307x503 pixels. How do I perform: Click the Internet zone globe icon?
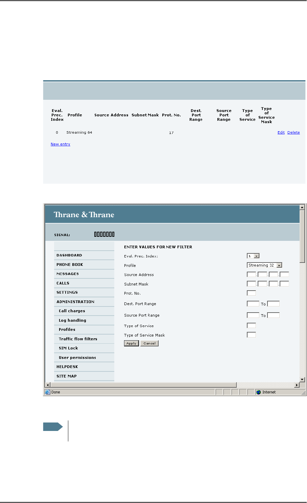pyautogui.click(x=259, y=392)
